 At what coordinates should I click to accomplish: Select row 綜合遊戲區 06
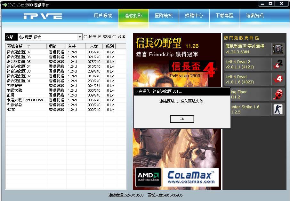pos(61,57)
